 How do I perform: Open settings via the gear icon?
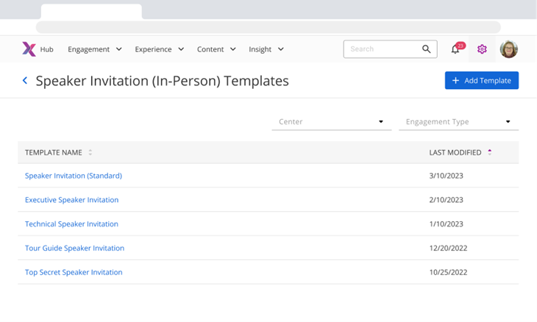(482, 49)
